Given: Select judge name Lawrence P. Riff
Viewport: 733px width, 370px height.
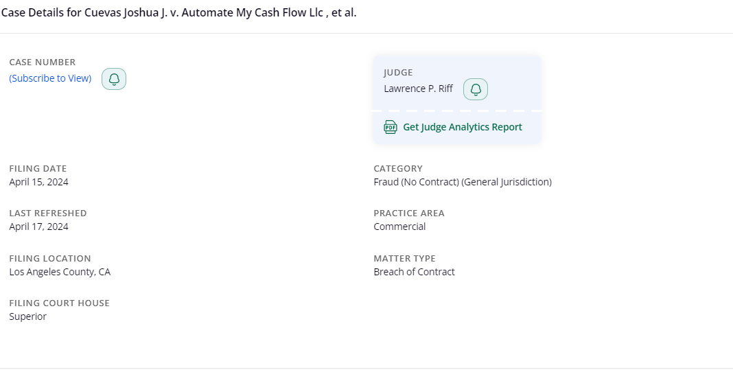Looking at the screenshot, I should pyautogui.click(x=418, y=89).
